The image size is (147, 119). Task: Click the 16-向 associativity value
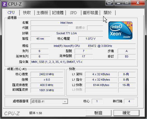tap(127, 85)
